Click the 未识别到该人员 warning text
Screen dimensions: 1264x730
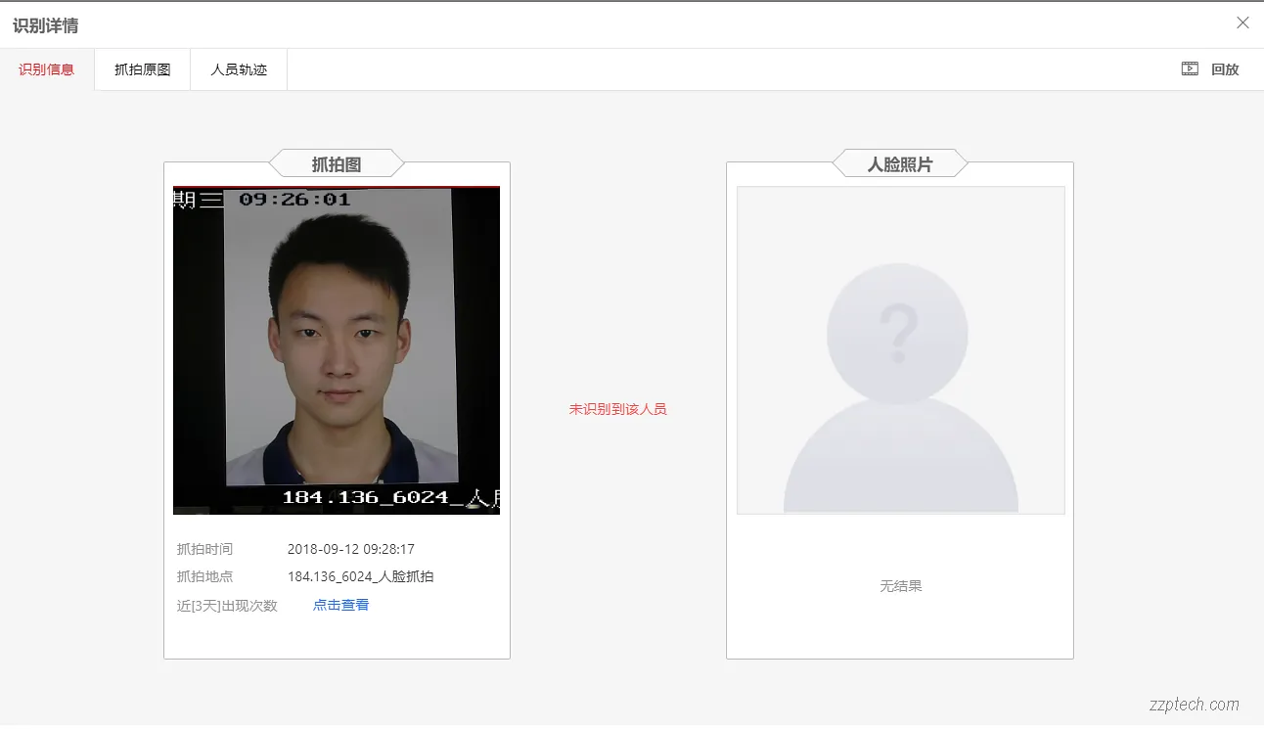[617, 409]
